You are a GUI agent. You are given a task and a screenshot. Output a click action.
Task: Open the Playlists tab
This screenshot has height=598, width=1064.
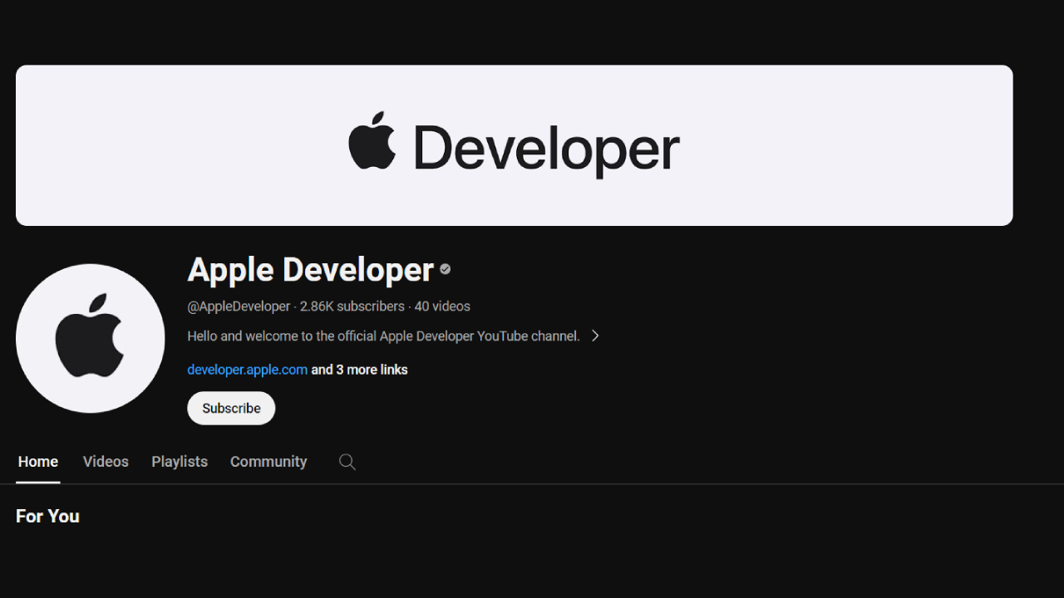[179, 461]
